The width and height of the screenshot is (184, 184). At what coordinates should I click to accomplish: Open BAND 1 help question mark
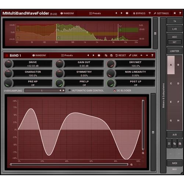[152, 55]
